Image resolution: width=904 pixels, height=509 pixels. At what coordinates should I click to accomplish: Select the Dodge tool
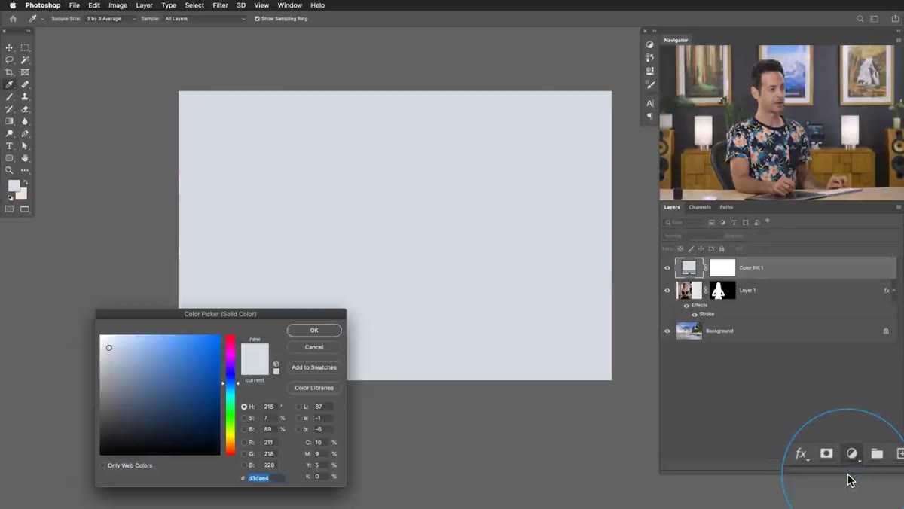(x=10, y=133)
